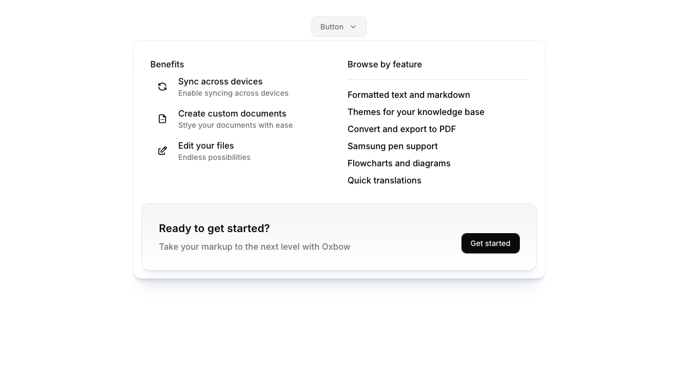Click the chevron arrow beside Button

pyautogui.click(x=353, y=27)
